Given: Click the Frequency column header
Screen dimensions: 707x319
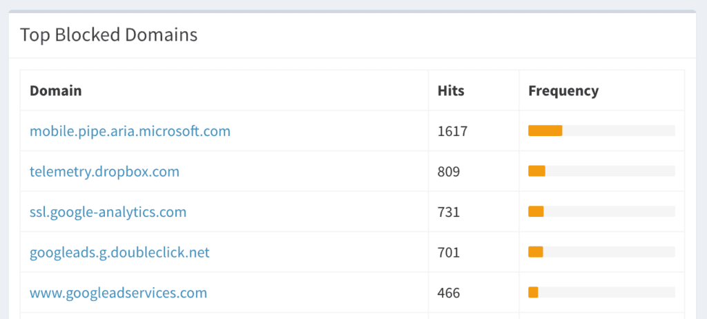Looking at the screenshot, I should (x=563, y=90).
